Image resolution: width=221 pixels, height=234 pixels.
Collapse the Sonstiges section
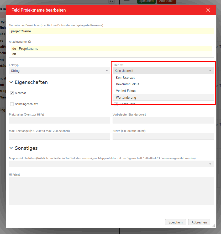click(11, 148)
